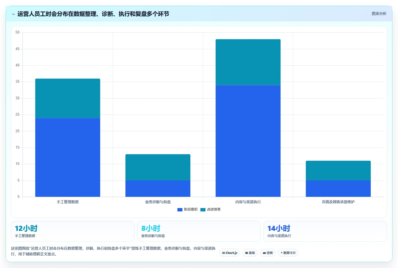Click the 改进效果 legend label

tap(214, 209)
